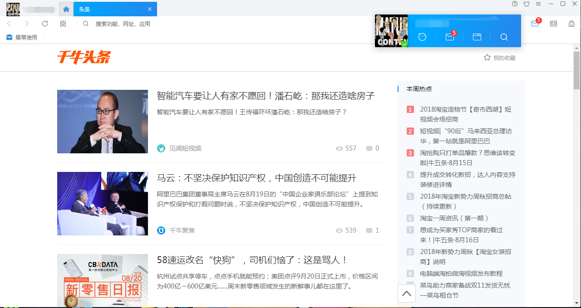This screenshot has height=308, width=581.
Task: Click the 千牛聚焦 source avatar icon
Action: [161, 230]
